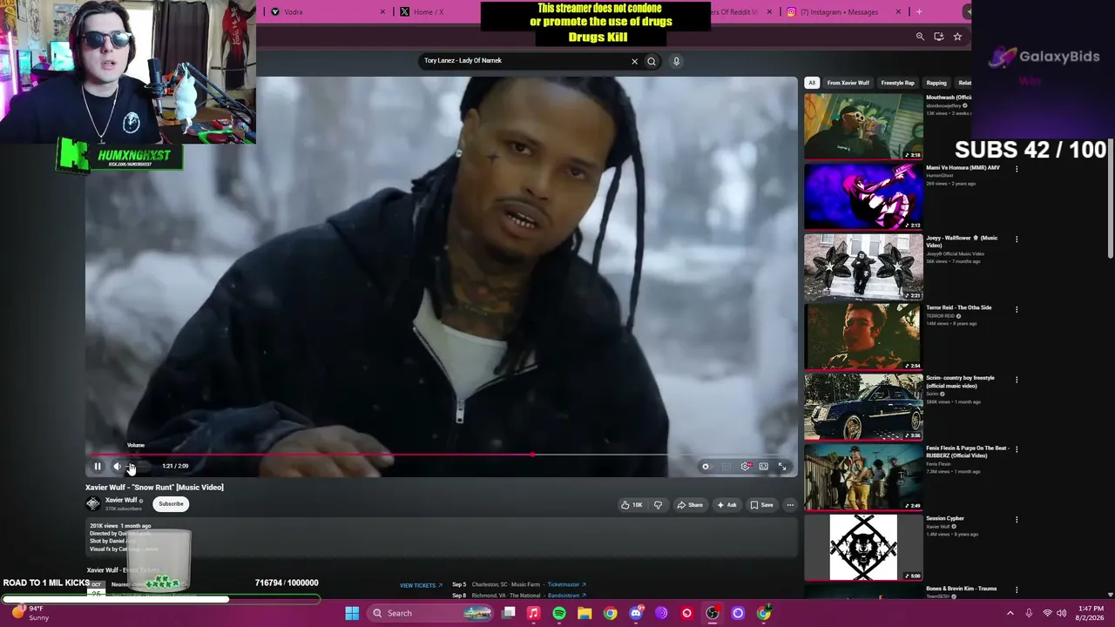
Task: Open the Mami Vs Homura AMV thumbnail
Action: 863,197
